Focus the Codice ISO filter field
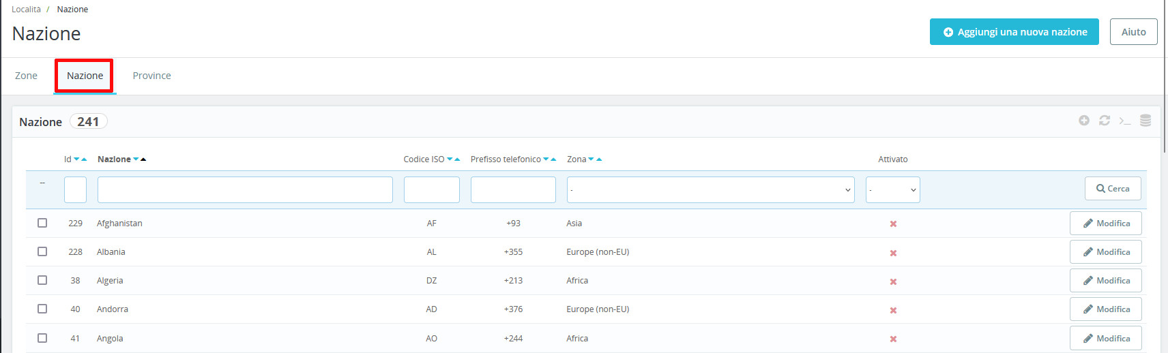 [432, 190]
